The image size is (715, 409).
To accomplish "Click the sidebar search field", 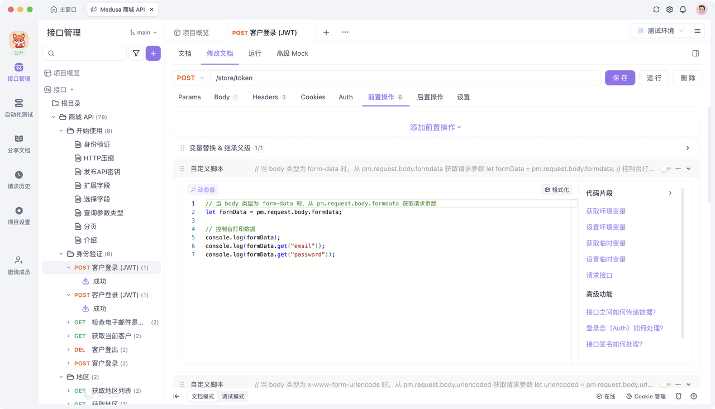I will (x=84, y=53).
